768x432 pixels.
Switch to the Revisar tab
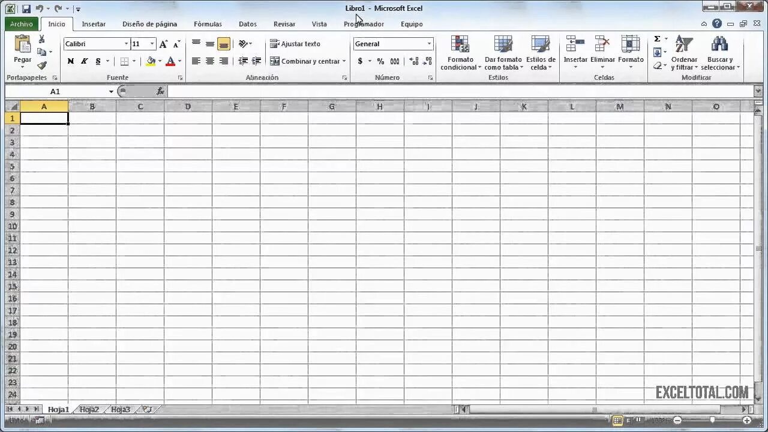pyautogui.click(x=284, y=24)
